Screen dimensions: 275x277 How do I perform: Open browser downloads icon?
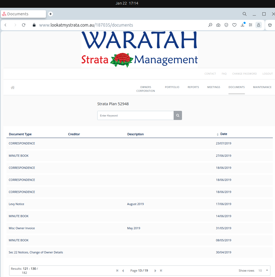pos(242,25)
